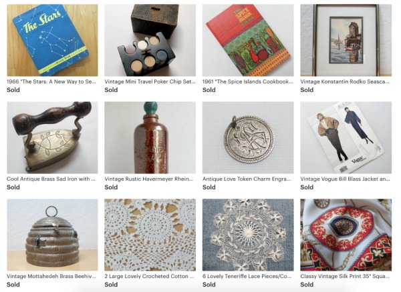The width and height of the screenshot is (401, 292).
Task: Open the Antique Love Token Charm title
Action: (x=247, y=179)
